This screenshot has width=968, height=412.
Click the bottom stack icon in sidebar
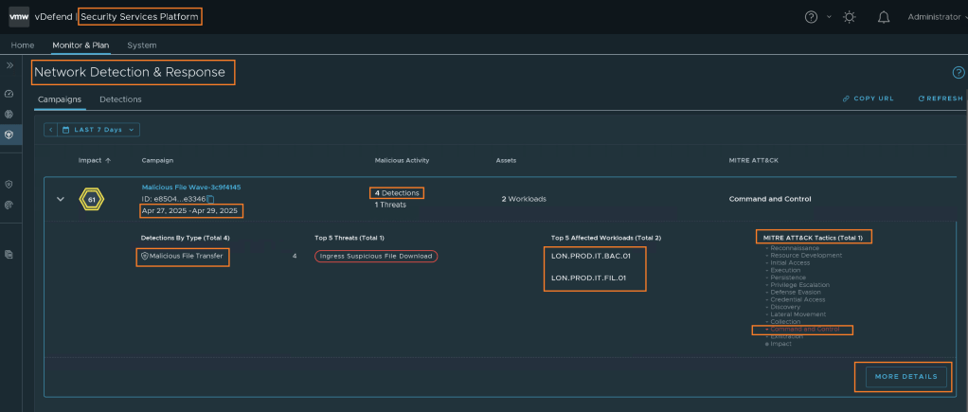click(9, 254)
